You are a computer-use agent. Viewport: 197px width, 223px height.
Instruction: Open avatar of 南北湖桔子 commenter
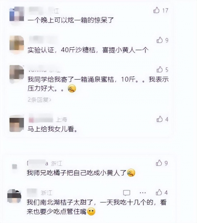coord(14,196)
